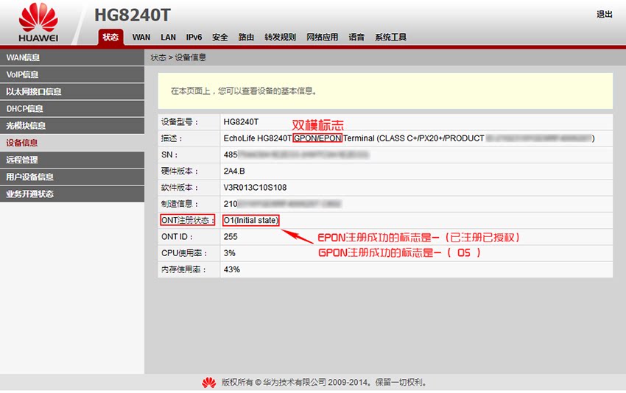Select 光模块信息 in the sidebar
This screenshot has width=626, height=393.
[x=72, y=126]
